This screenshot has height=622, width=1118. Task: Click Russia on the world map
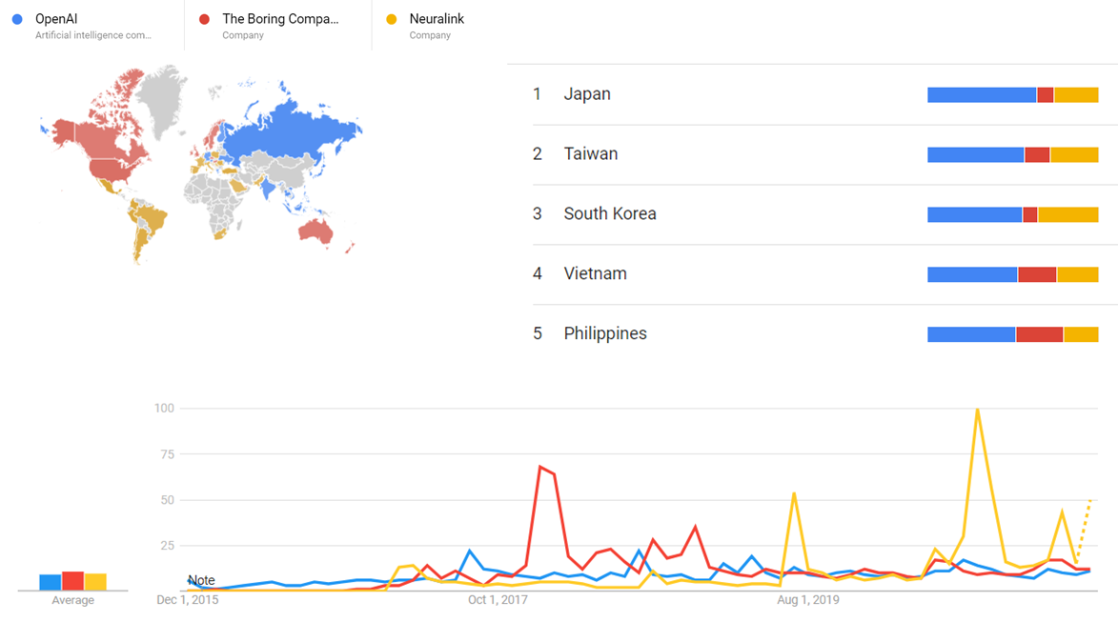tap(286, 133)
